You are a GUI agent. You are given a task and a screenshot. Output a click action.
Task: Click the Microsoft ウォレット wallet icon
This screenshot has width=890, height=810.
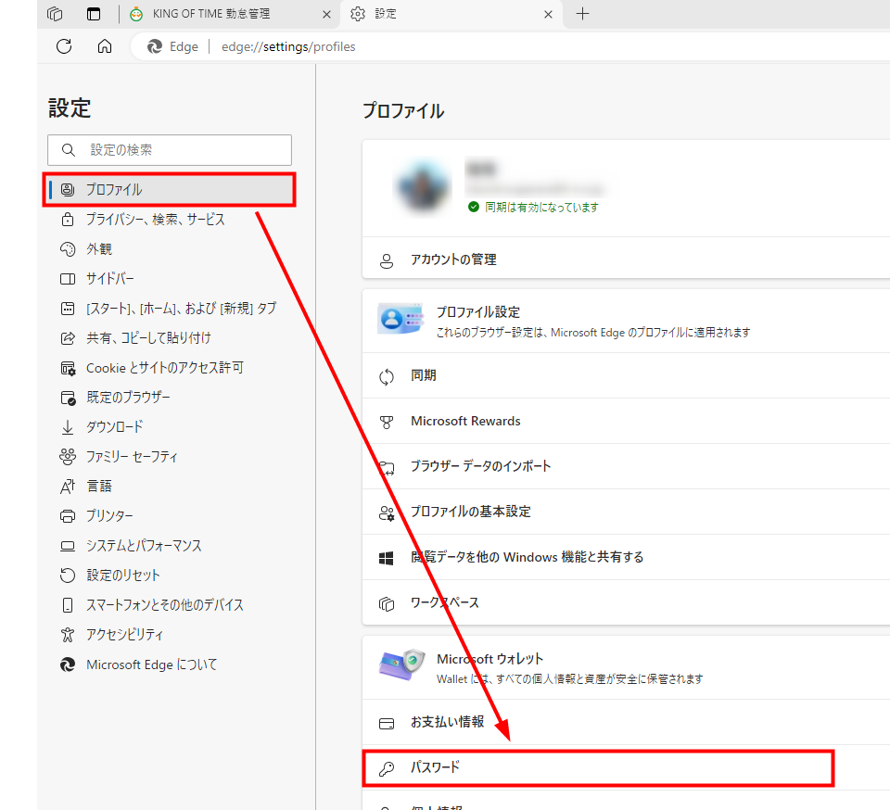point(401,664)
